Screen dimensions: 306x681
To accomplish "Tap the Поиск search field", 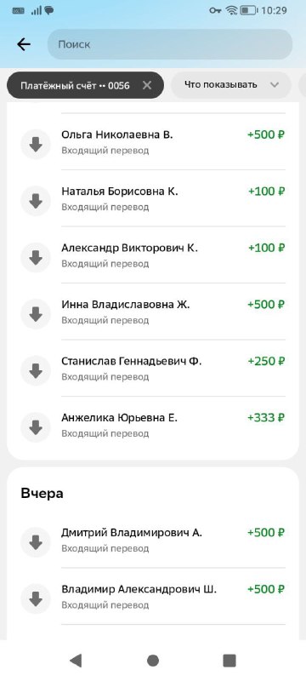I will pos(170,44).
